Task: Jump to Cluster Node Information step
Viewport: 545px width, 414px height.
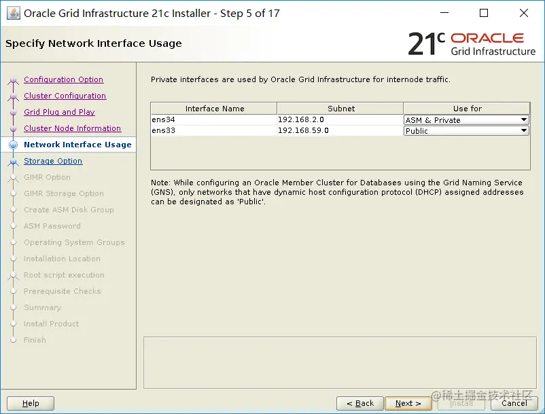Action: (72, 128)
